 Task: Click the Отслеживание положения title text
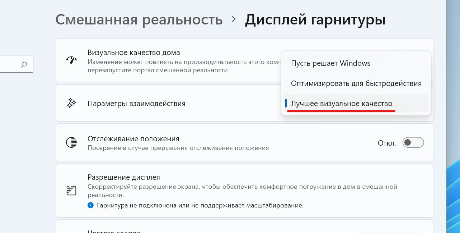coord(133,139)
